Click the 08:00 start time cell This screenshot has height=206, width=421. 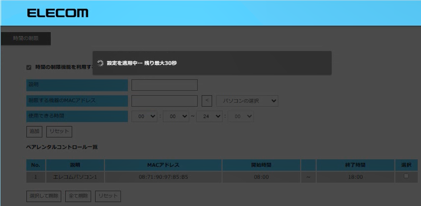click(x=261, y=177)
